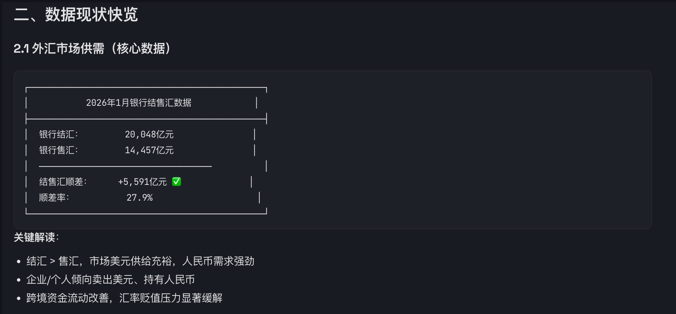Click the value 20,048亿元

point(149,134)
